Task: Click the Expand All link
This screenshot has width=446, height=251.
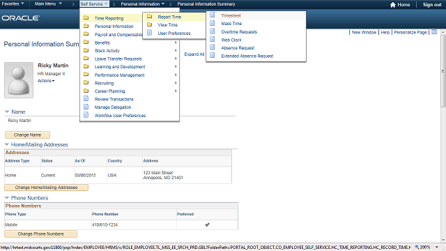Action: 194,54
